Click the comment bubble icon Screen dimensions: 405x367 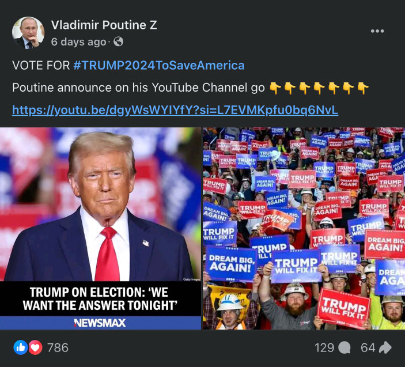[x=345, y=347]
